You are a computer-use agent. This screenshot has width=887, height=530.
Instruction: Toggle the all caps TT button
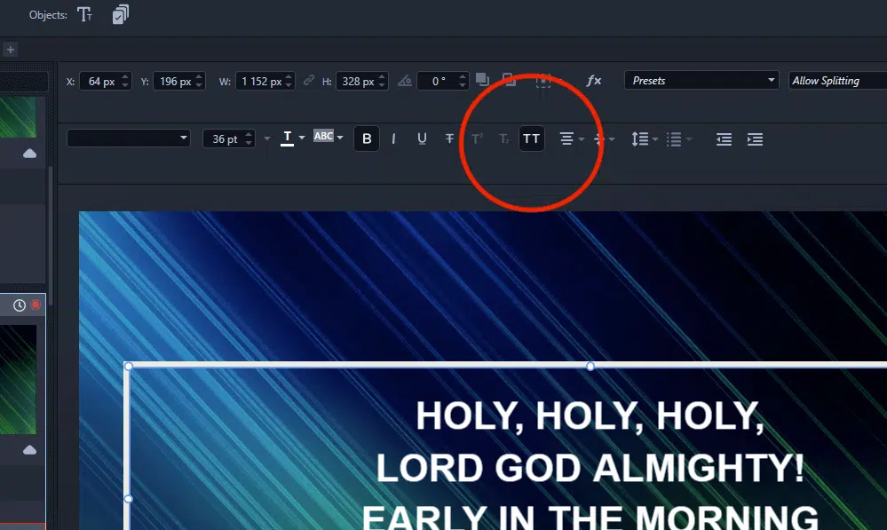(x=531, y=138)
